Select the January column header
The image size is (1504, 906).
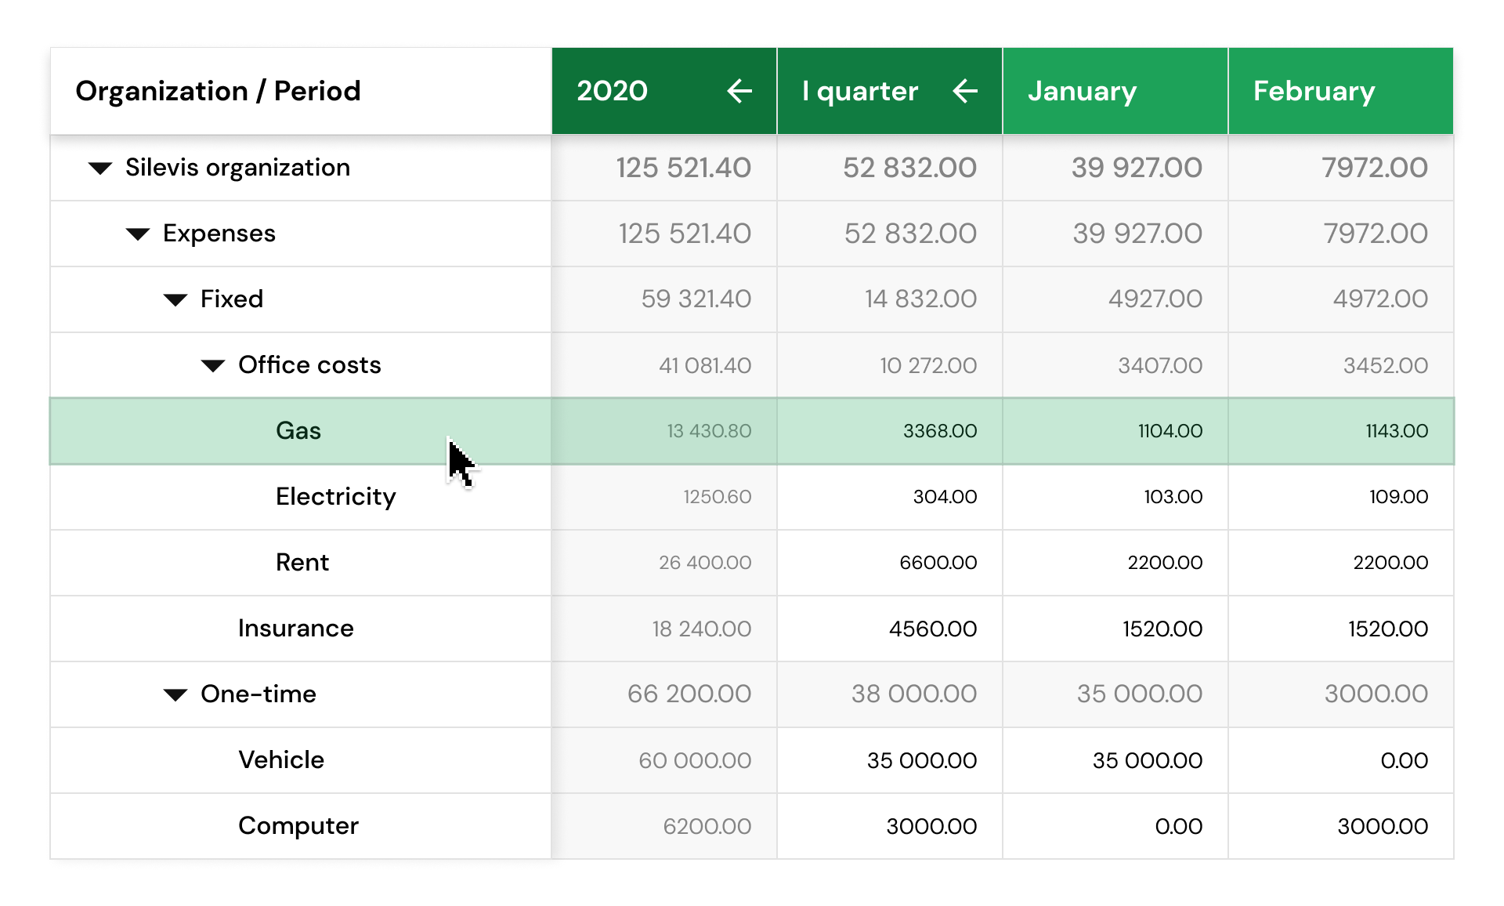(1081, 91)
